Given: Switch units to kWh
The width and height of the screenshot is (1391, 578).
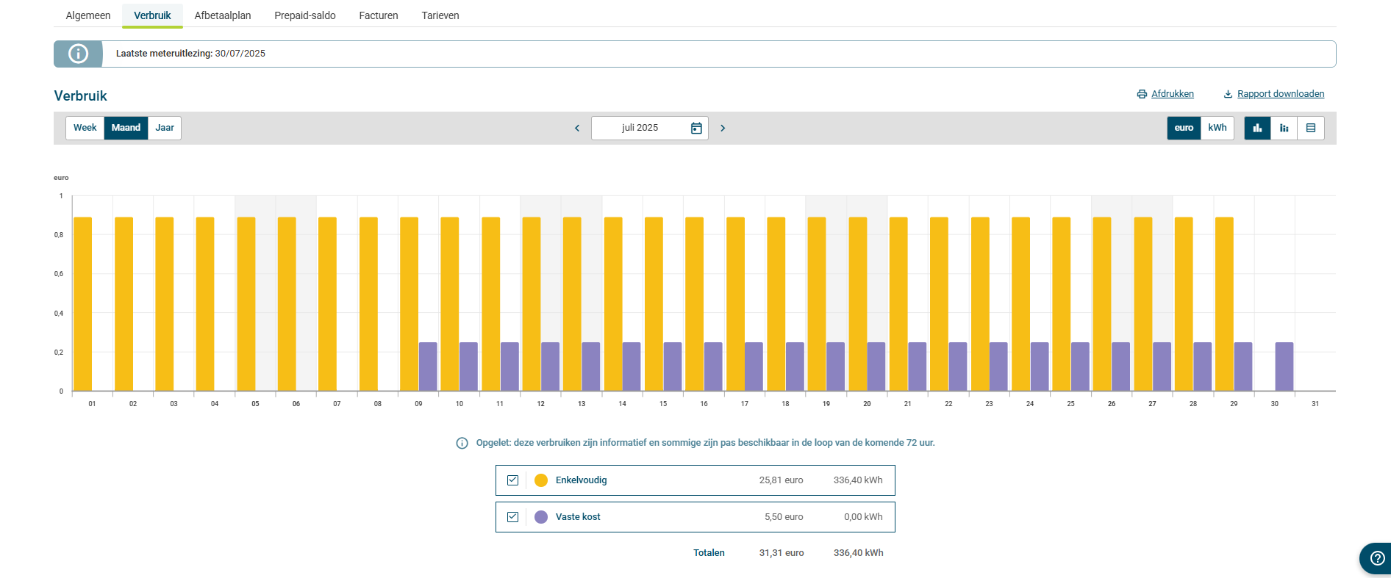Looking at the screenshot, I should (1217, 128).
